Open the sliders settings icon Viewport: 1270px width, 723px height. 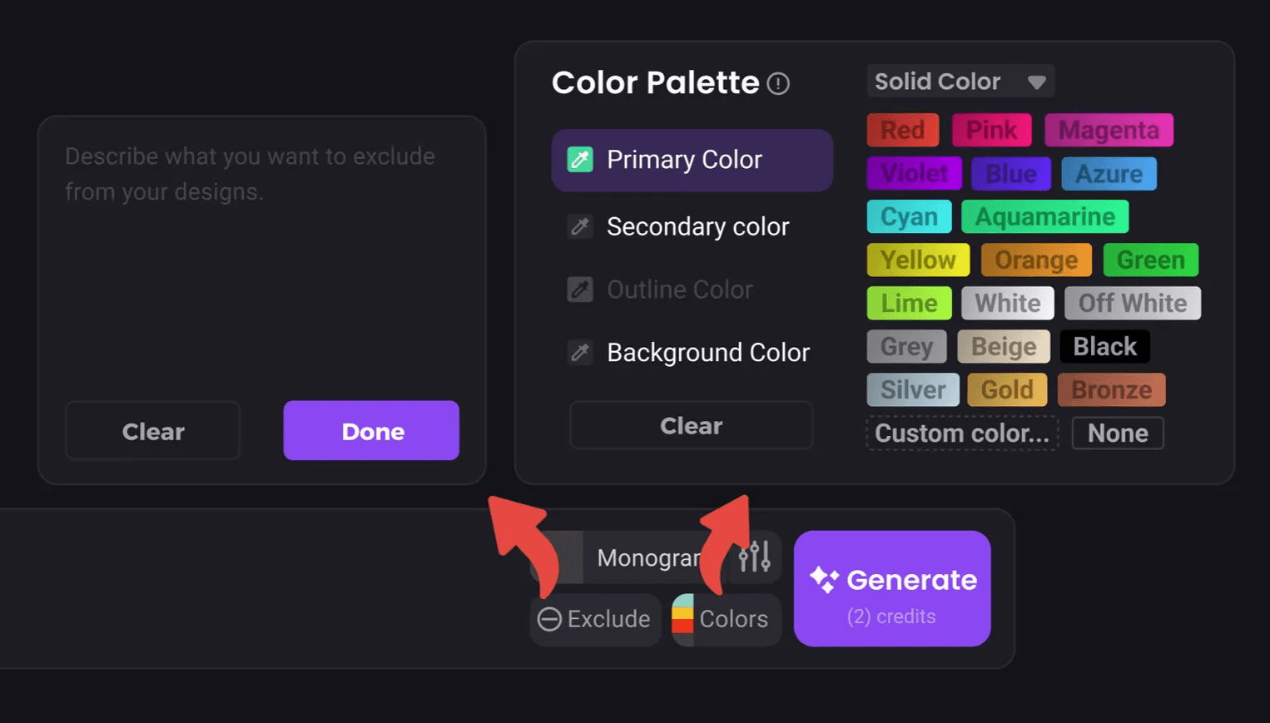click(x=755, y=557)
